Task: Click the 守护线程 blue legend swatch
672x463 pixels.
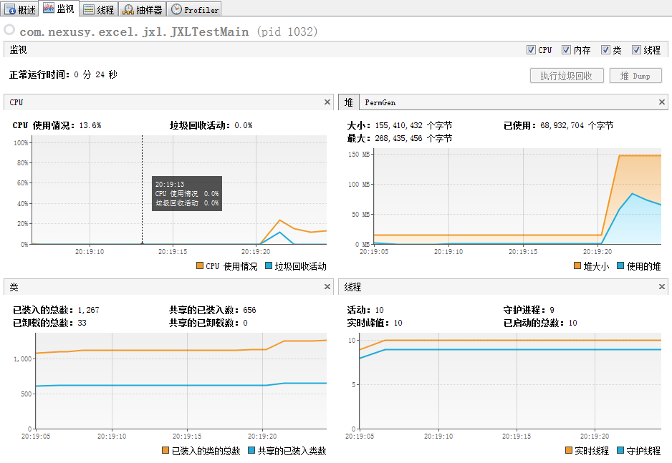Action: coord(620,450)
